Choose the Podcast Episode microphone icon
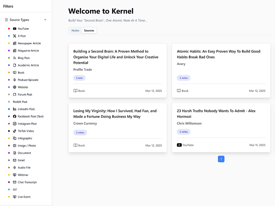Viewport: 275px width, 206px height. point(14,80)
